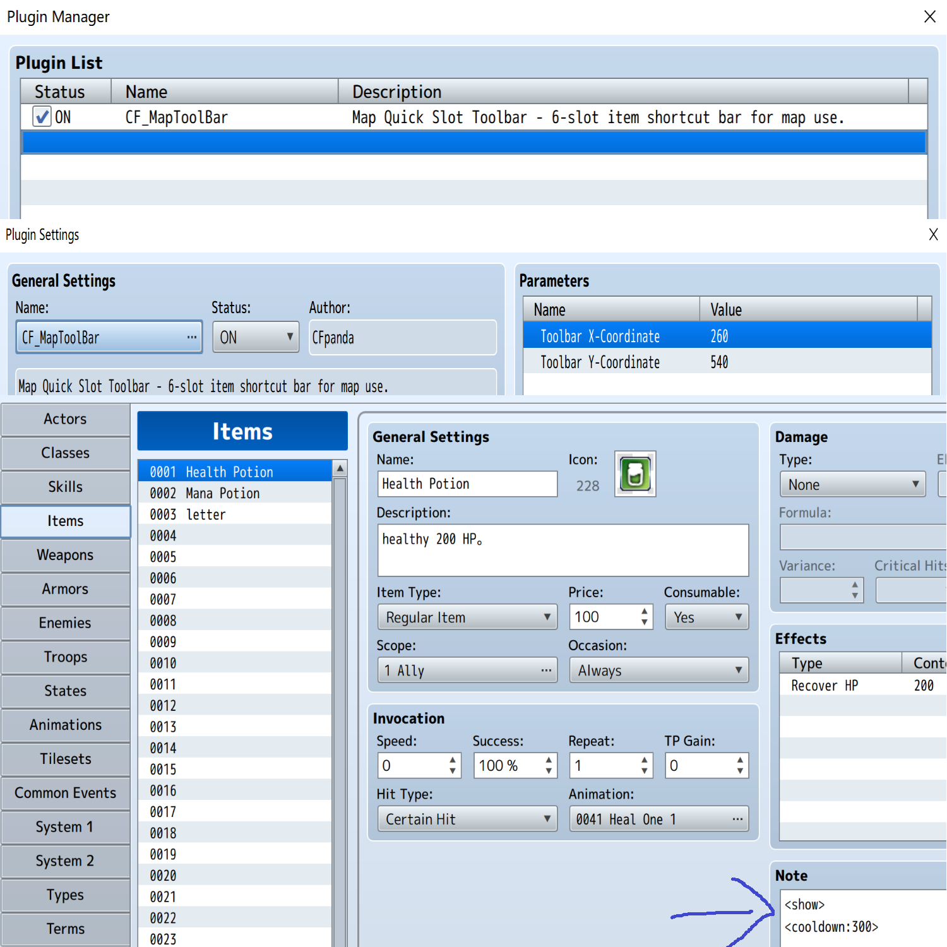Screen dimensions: 947x947
Task: Click the item Name field
Action: pyautogui.click(x=467, y=484)
